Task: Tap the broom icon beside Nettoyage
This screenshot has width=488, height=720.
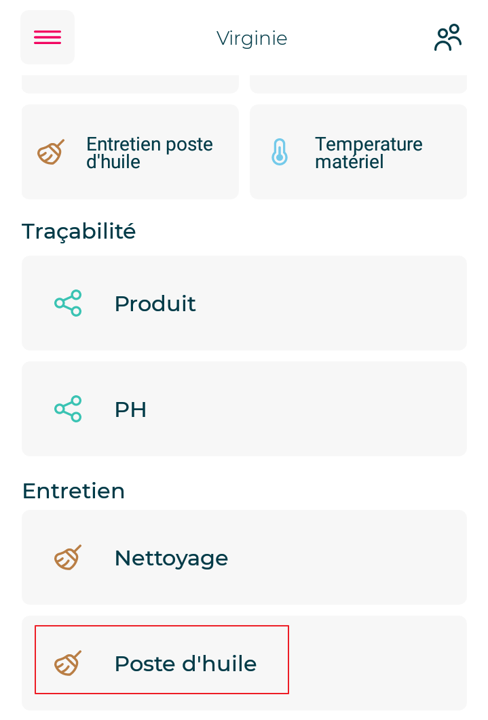Action: click(68, 557)
